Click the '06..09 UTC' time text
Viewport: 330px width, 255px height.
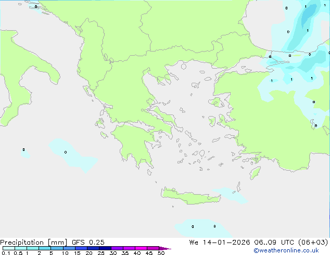[x=275, y=243]
